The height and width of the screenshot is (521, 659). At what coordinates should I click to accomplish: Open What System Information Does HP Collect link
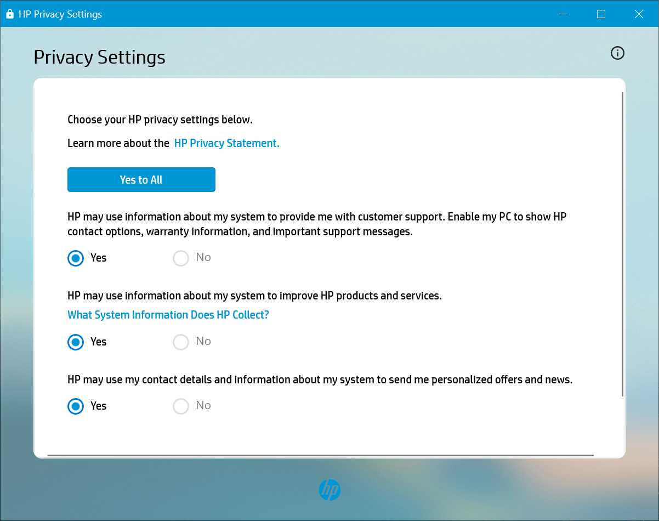coord(168,315)
